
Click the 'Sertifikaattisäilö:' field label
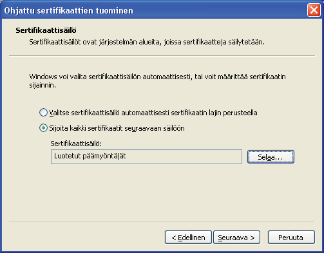pyautogui.click(x=76, y=144)
